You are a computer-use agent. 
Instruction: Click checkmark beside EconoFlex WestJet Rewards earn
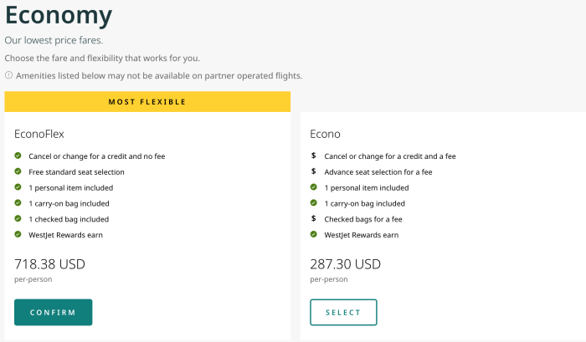[18, 235]
